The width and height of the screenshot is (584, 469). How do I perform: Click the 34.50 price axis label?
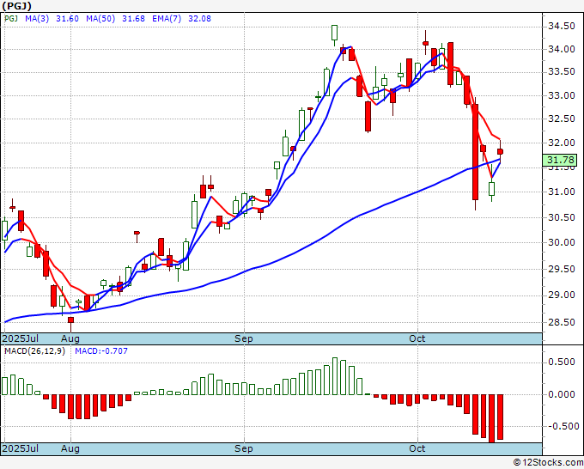tap(562, 26)
